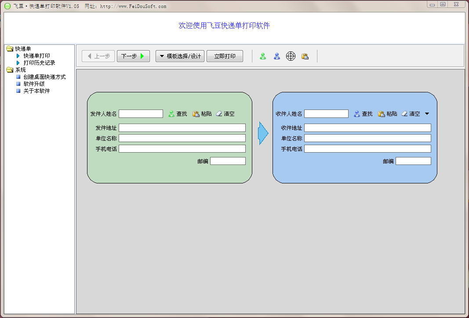Image resolution: width=469 pixels, height=318 pixels.
Task: Close the application window
Action: [456, 4]
